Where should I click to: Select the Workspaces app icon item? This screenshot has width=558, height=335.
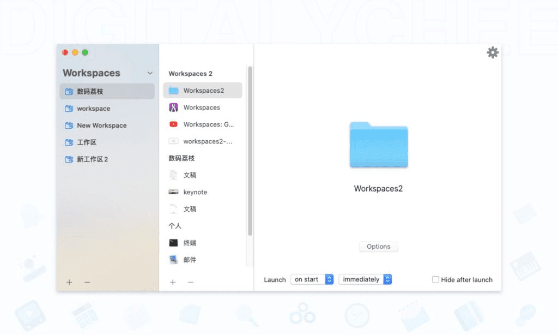click(202, 107)
